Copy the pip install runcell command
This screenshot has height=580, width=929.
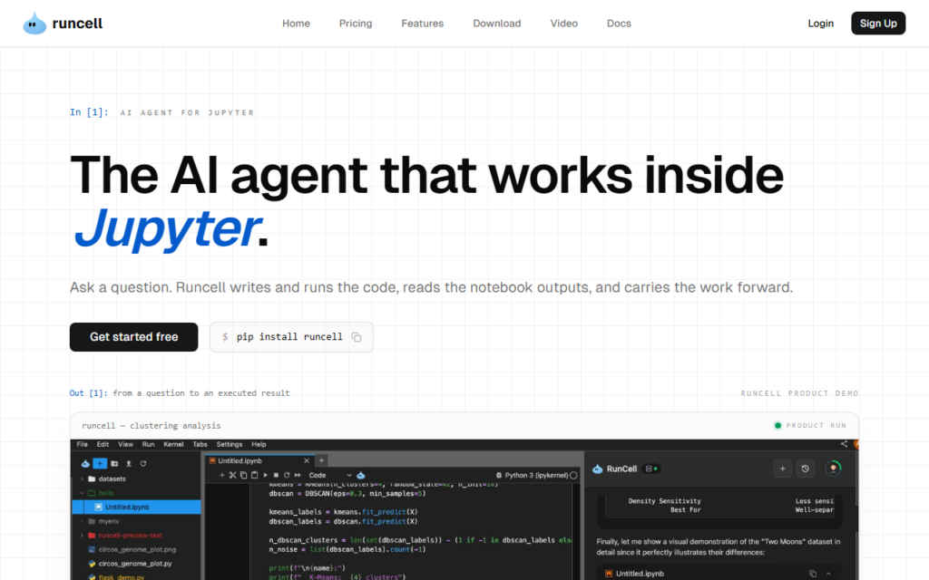pyautogui.click(x=356, y=337)
